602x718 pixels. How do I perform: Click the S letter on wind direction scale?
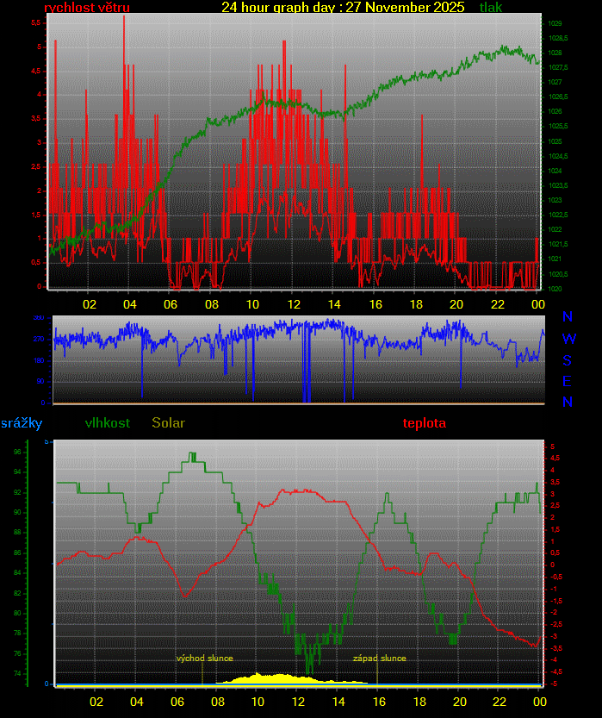tap(568, 360)
